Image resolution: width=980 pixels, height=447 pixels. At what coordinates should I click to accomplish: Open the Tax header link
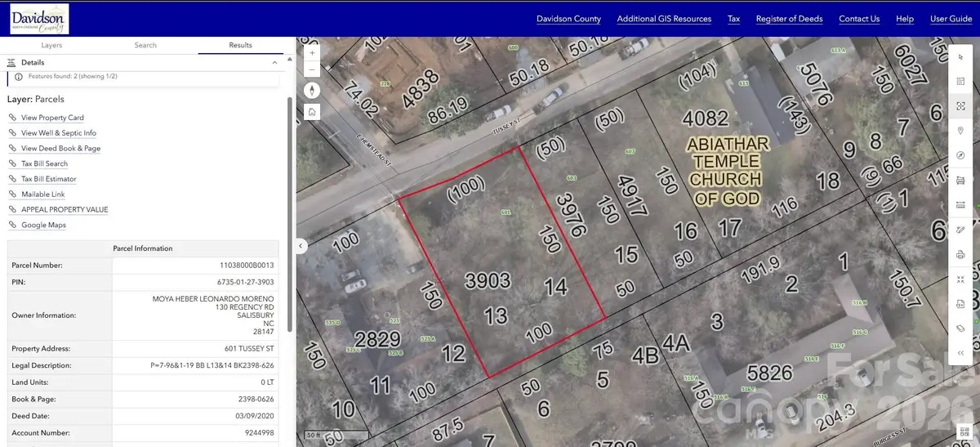coord(733,19)
